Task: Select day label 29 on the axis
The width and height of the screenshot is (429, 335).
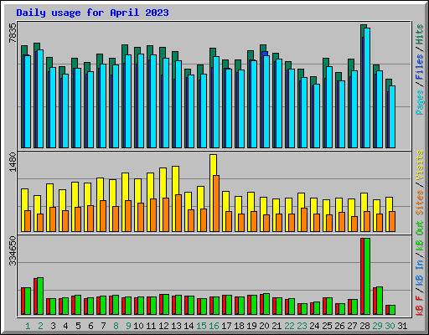Action: [x=377, y=326]
